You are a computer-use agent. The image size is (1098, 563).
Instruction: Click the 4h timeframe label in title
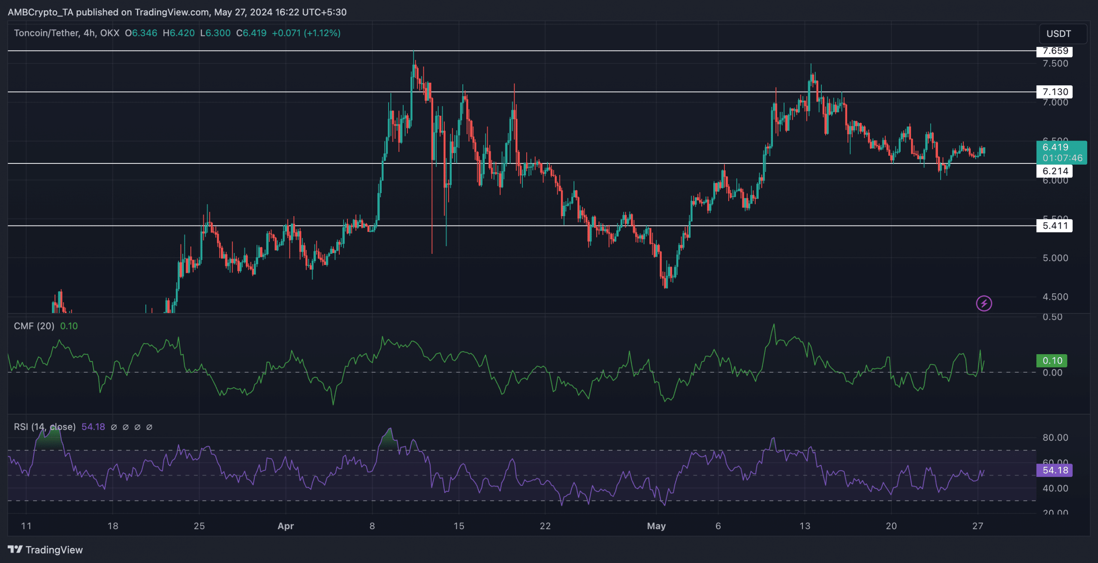point(89,33)
